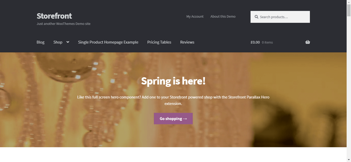Expand the Shop menu chevron
Image resolution: width=351 pixels, height=162 pixels.
click(x=68, y=42)
